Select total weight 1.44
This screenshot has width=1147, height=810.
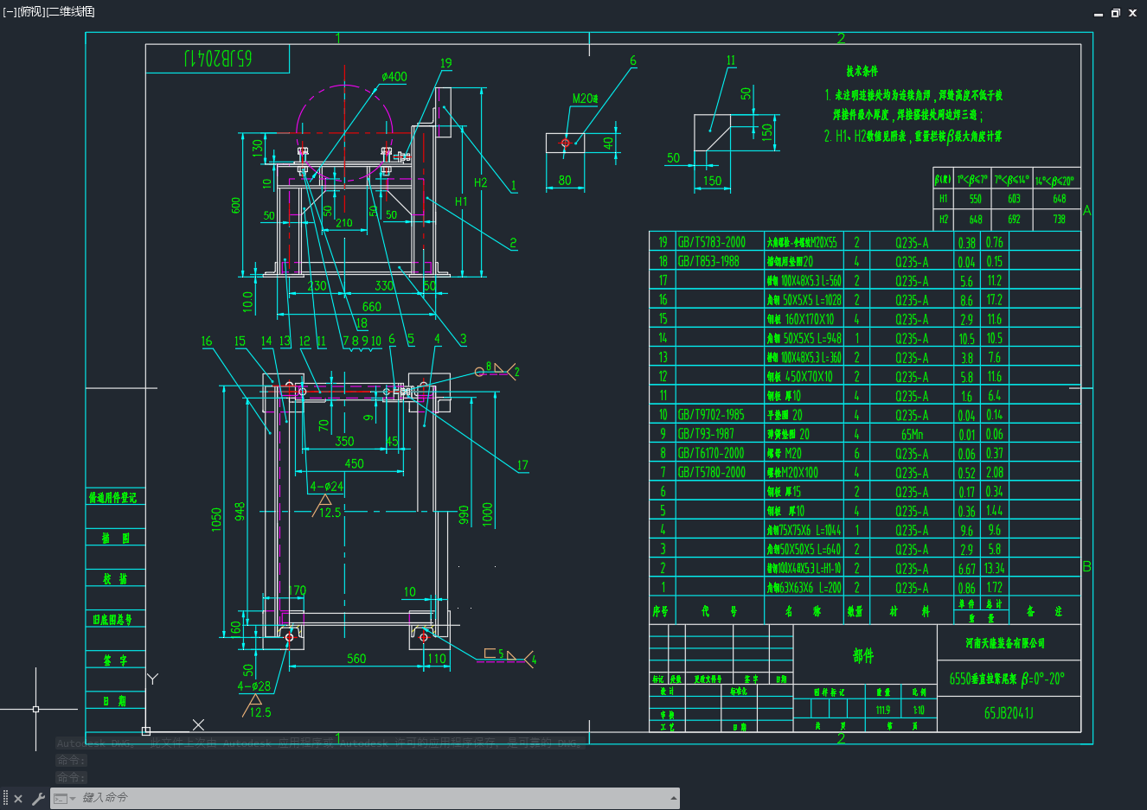(995, 511)
